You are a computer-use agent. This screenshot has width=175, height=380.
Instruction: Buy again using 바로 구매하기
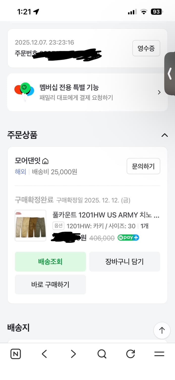(50, 284)
